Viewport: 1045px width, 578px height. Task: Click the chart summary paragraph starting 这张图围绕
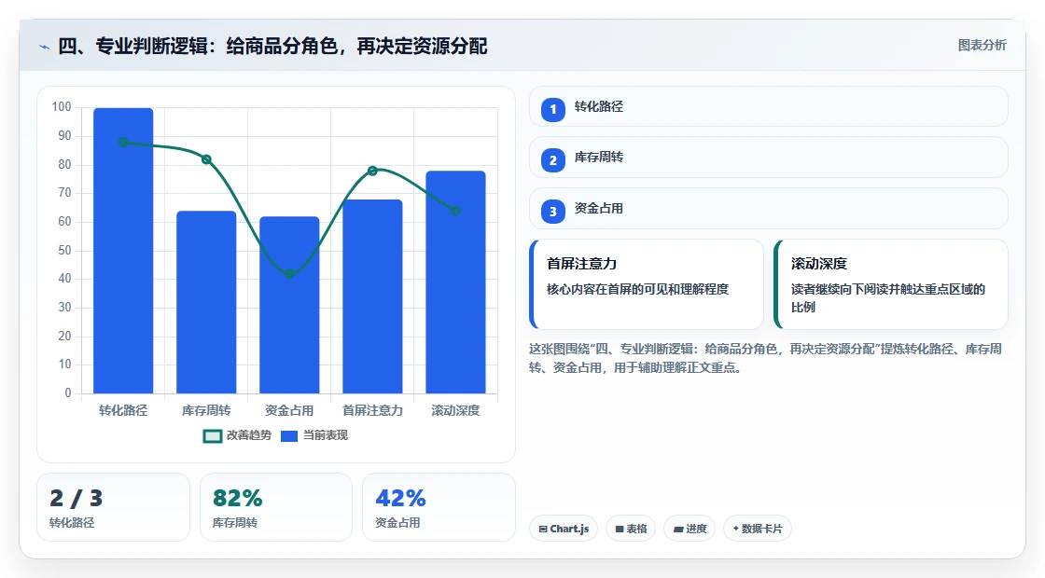[766, 358]
